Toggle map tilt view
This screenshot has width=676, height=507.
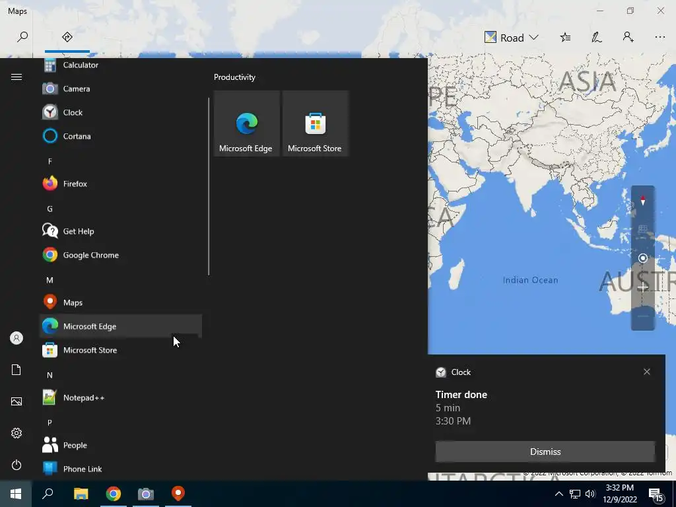(x=643, y=229)
